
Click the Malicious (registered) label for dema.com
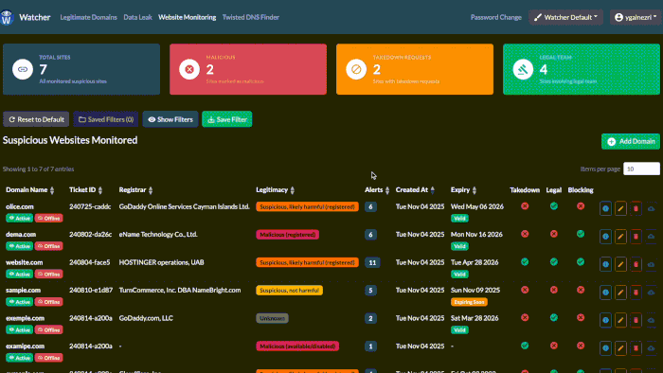point(288,235)
